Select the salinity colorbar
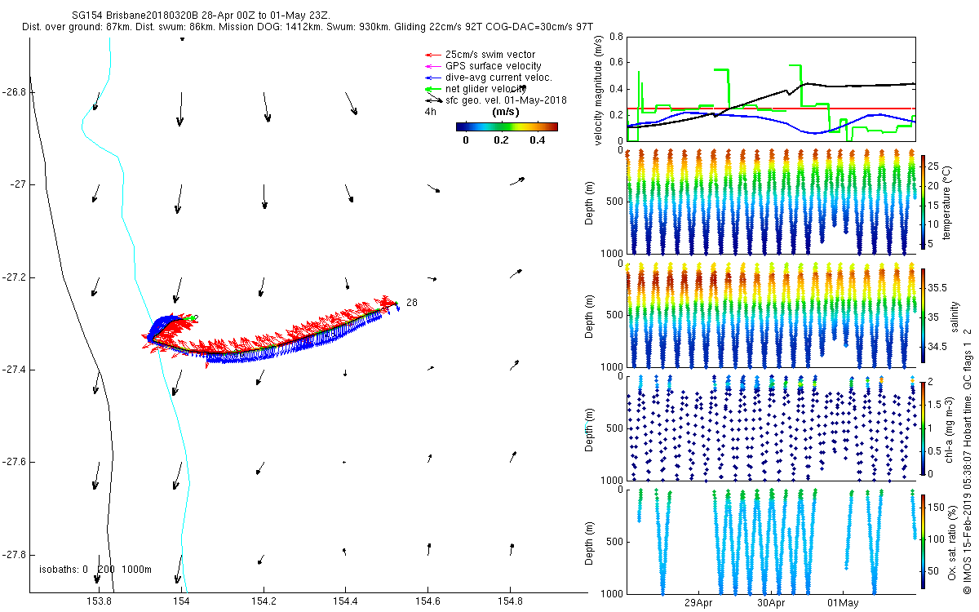This screenshot has width=979, height=612. click(923, 316)
